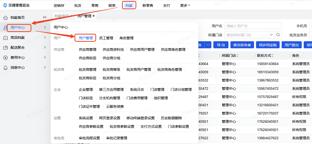The width and height of the screenshot is (312, 144).
Task: Open 云服务续费 link
Action: pos(115,106)
